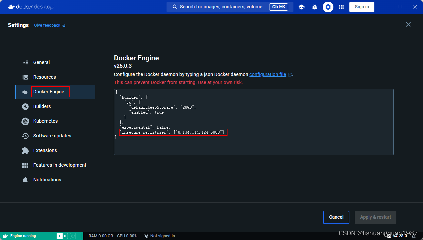The height and width of the screenshot is (240, 423).
Task: Open the Software updates section
Action: tap(55, 136)
